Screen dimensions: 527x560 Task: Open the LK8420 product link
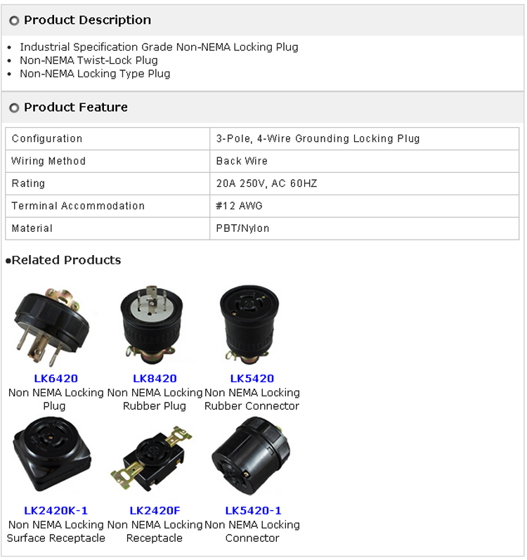pyautogui.click(x=155, y=378)
